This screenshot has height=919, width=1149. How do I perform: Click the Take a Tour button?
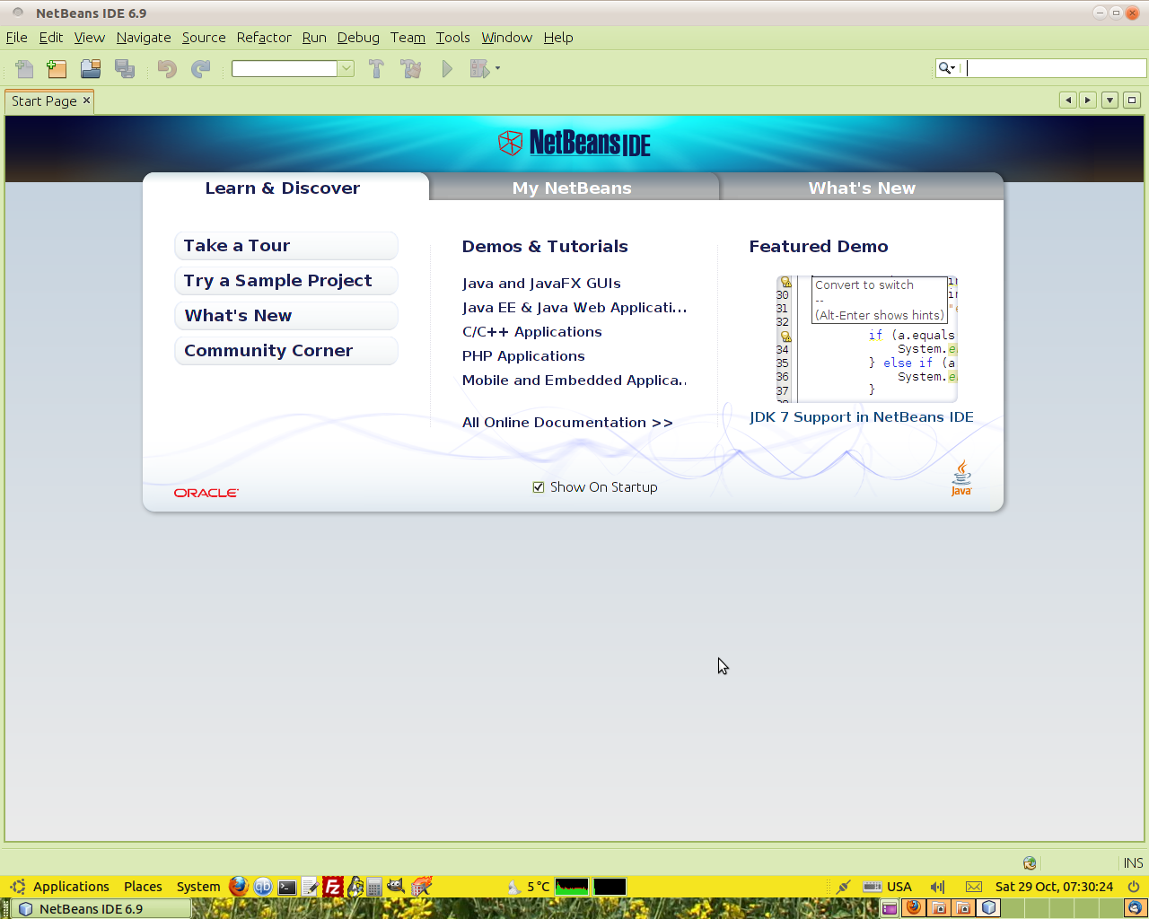point(285,246)
